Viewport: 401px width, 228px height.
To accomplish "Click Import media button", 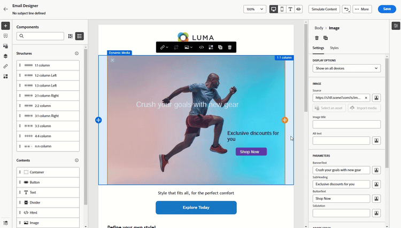I will click(x=364, y=108).
